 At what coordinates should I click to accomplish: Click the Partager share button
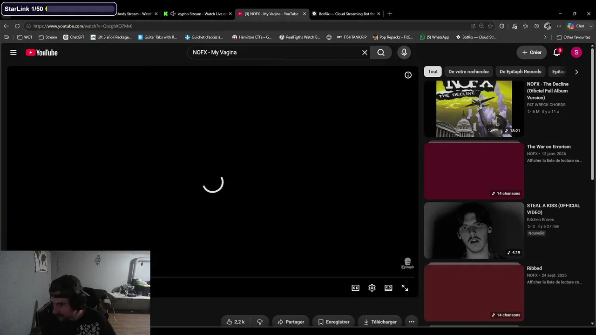pyautogui.click(x=291, y=322)
